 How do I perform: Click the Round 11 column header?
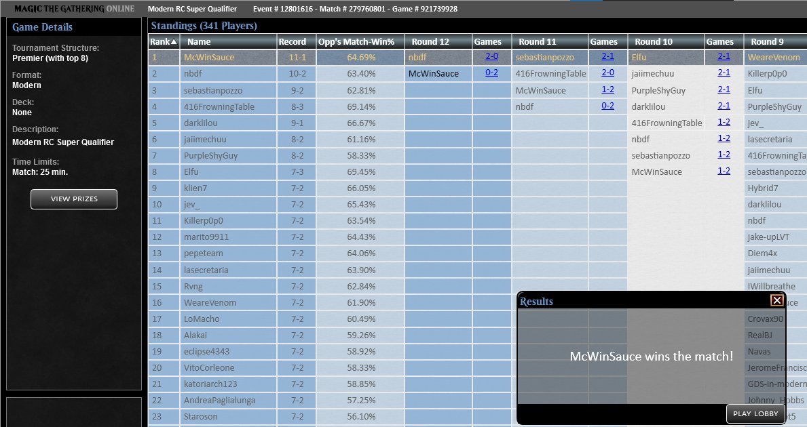coord(550,41)
